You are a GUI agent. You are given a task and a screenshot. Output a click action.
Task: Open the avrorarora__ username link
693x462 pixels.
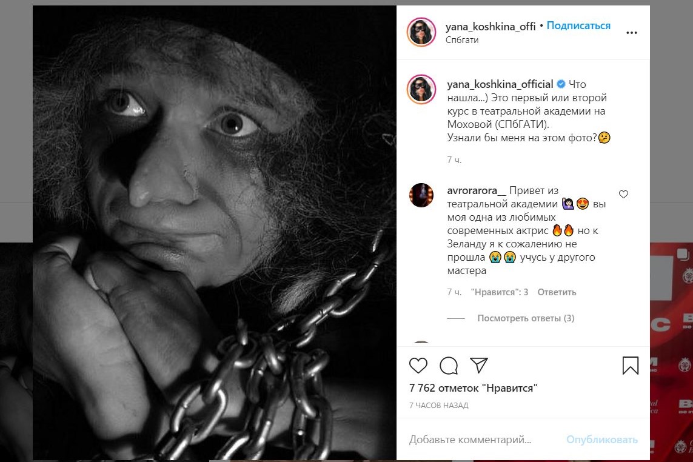475,190
